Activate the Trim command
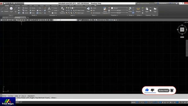 pos(39,8)
